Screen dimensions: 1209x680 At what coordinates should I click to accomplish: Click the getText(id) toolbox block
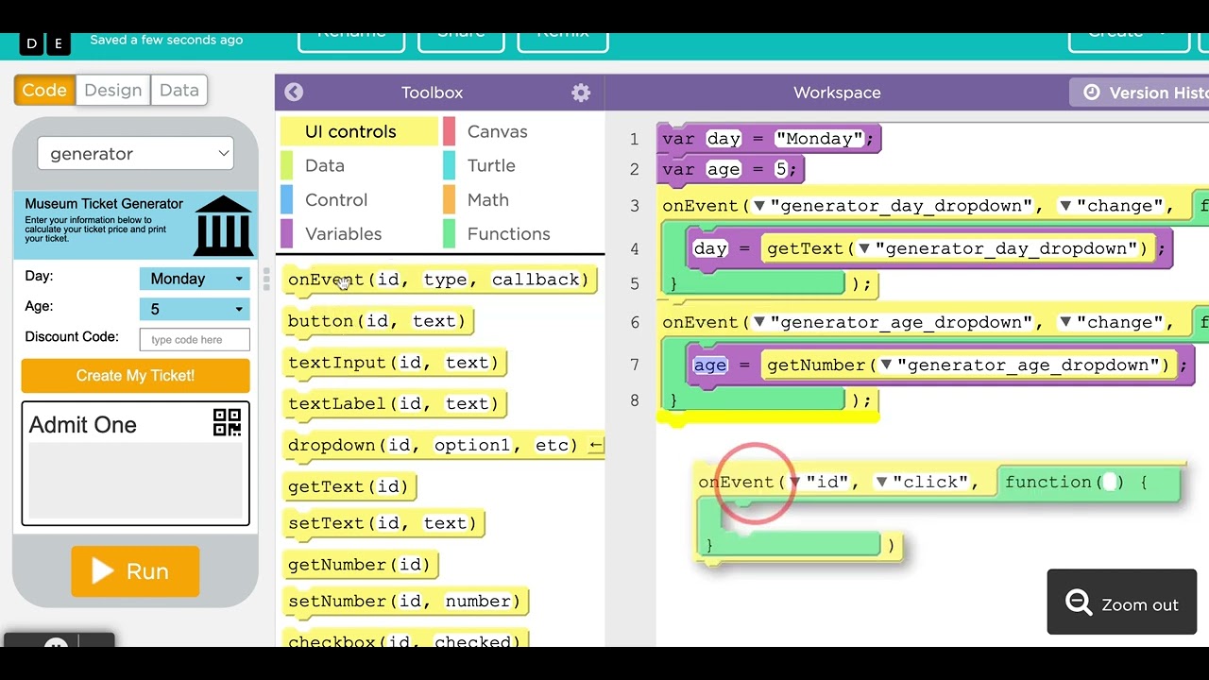click(349, 486)
